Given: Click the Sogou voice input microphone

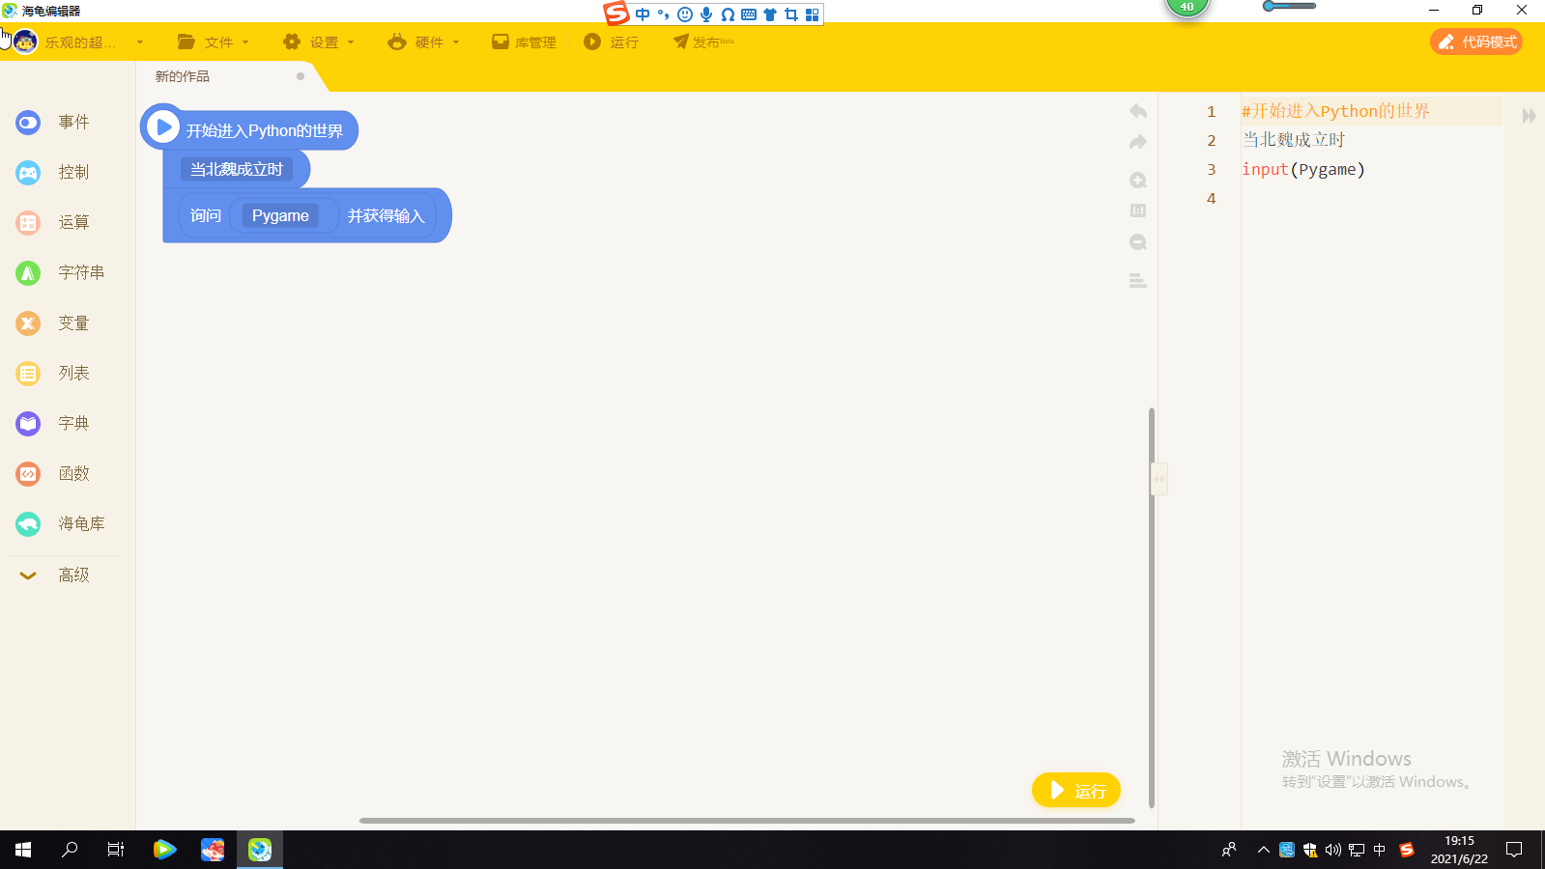Looking at the screenshot, I should pyautogui.click(x=706, y=14).
